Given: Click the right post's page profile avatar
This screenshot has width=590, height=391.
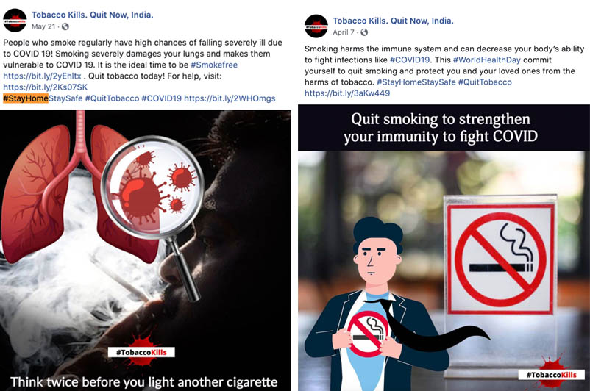Looking at the screenshot, I should [x=316, y=26].
